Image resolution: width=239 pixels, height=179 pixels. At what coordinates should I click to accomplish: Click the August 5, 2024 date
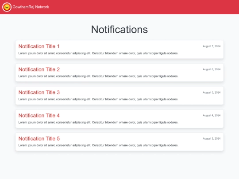pyautogui.click(x=212, y=92)
